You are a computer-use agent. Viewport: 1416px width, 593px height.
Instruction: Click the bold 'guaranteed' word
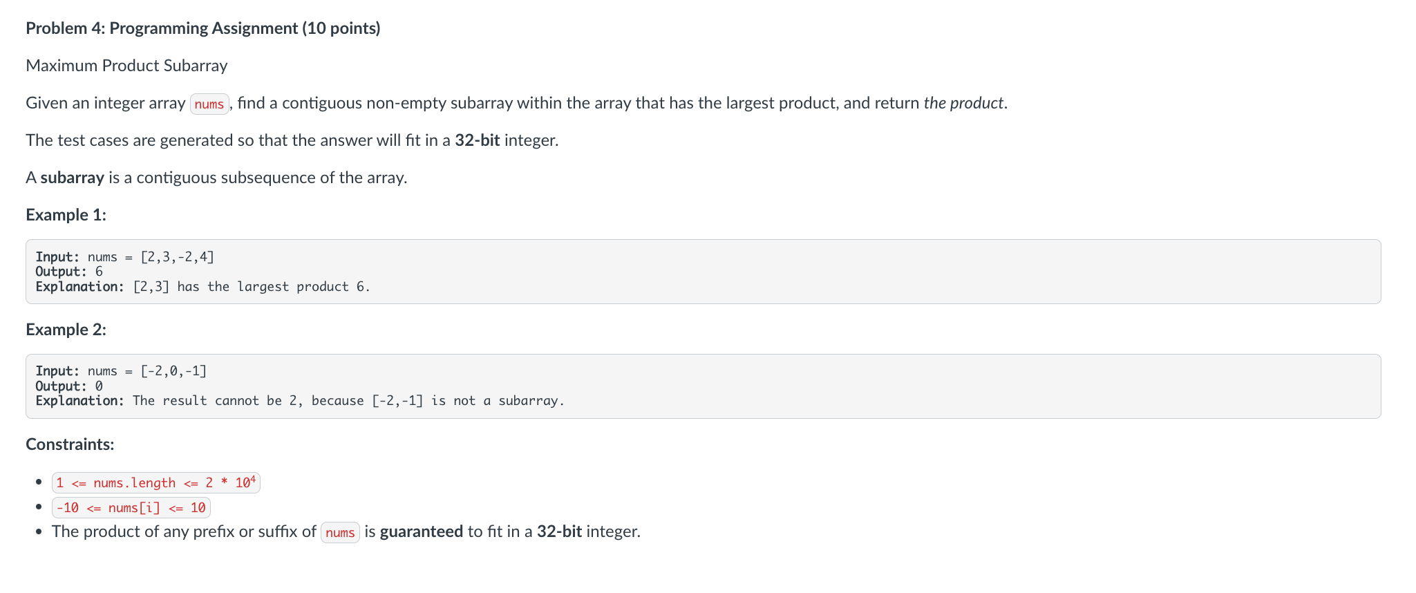tap(422, 531)
